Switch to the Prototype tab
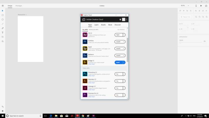 [x=19, y=6]
